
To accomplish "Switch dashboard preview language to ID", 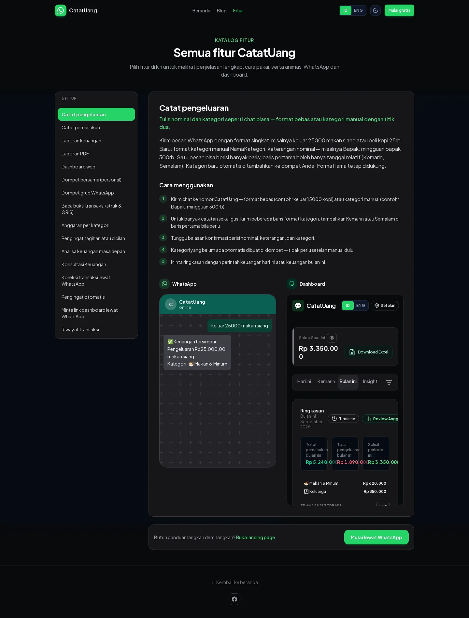I will pos(348,306).
